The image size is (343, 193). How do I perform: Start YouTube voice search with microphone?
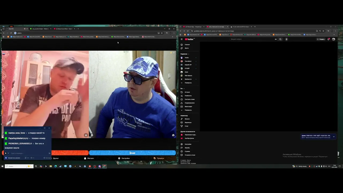point(286,39)
